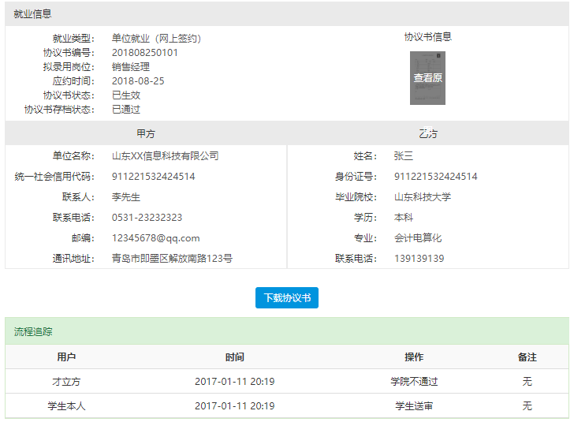Click the phone number 0531-23232323
This screenshot has height=422, width=574.
147,218
